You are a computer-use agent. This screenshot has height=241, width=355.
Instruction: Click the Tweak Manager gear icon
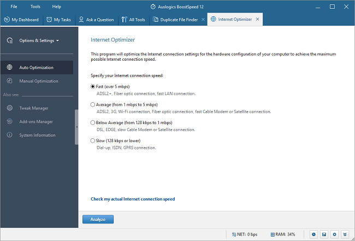point(9,108)
